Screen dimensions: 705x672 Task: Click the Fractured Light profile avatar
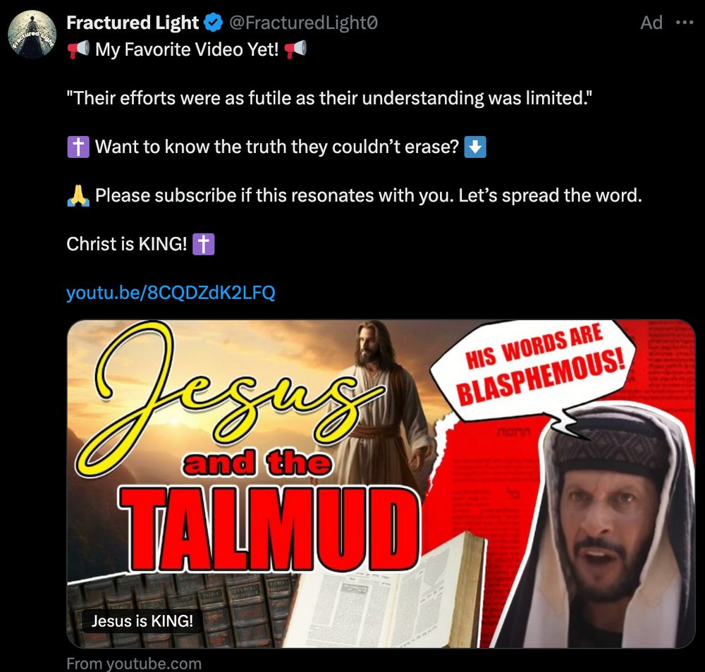click(32, 34)
